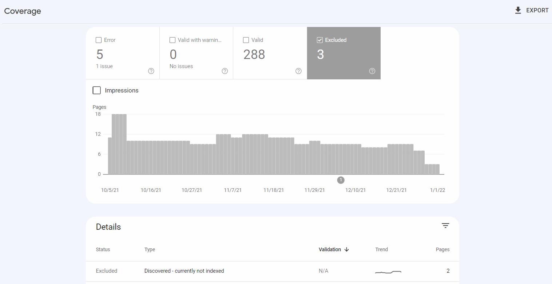Open the help icon on the Error card
552x284 pixels.
pyautogui.click(x=151, y=71)
